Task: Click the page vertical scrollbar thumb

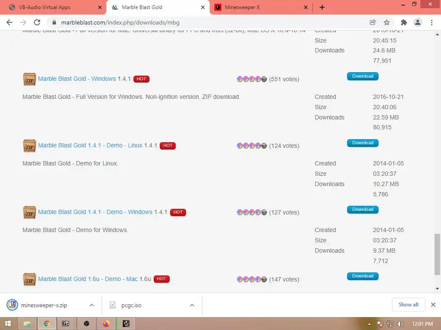Action: pyautogui.click(x=437, y=254)
